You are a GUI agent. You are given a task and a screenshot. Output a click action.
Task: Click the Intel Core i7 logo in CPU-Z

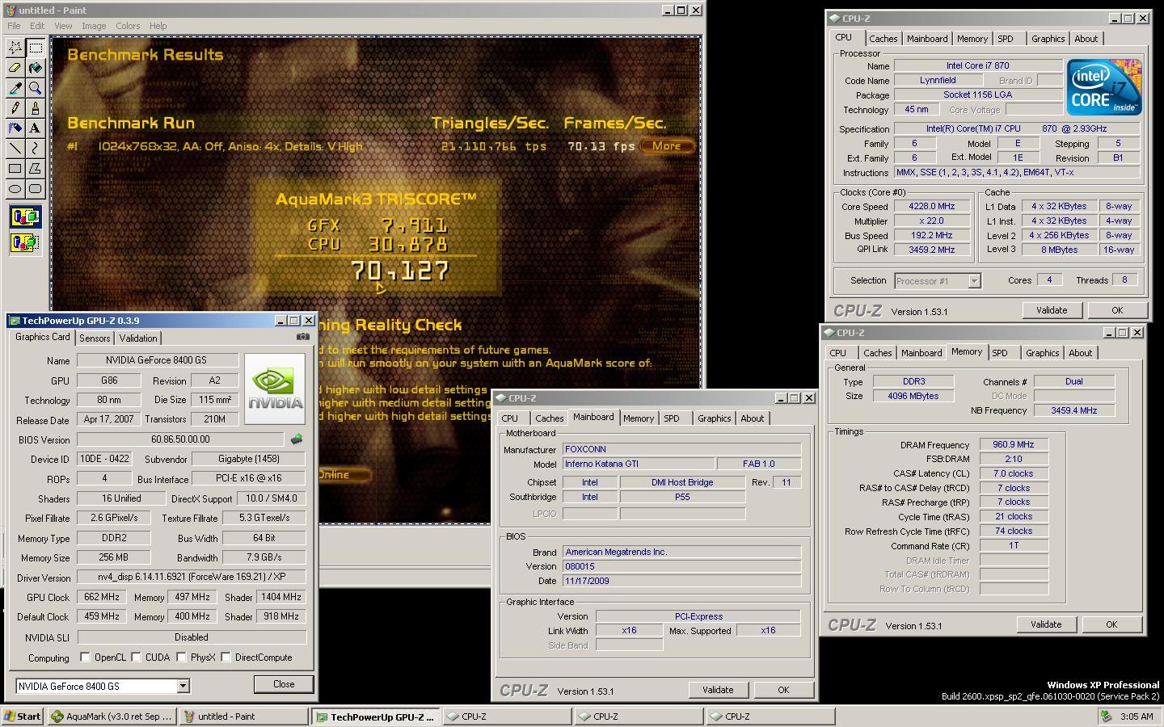click(1103, 86)
